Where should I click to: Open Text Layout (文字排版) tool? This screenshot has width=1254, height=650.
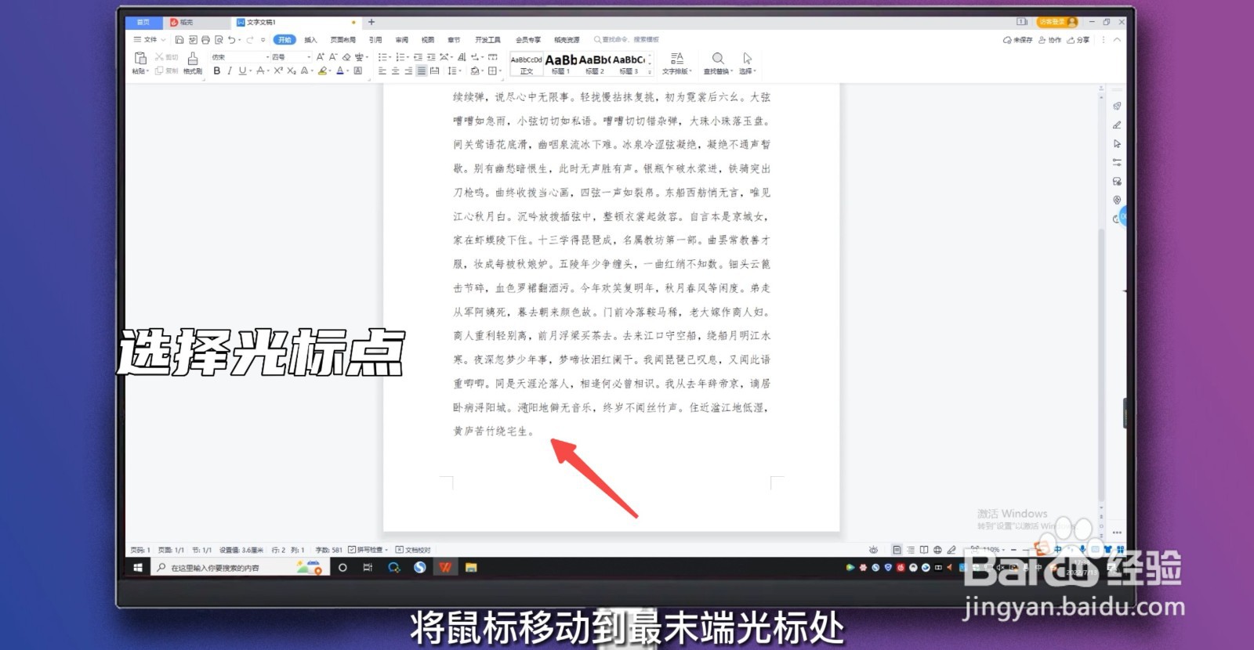676,63
